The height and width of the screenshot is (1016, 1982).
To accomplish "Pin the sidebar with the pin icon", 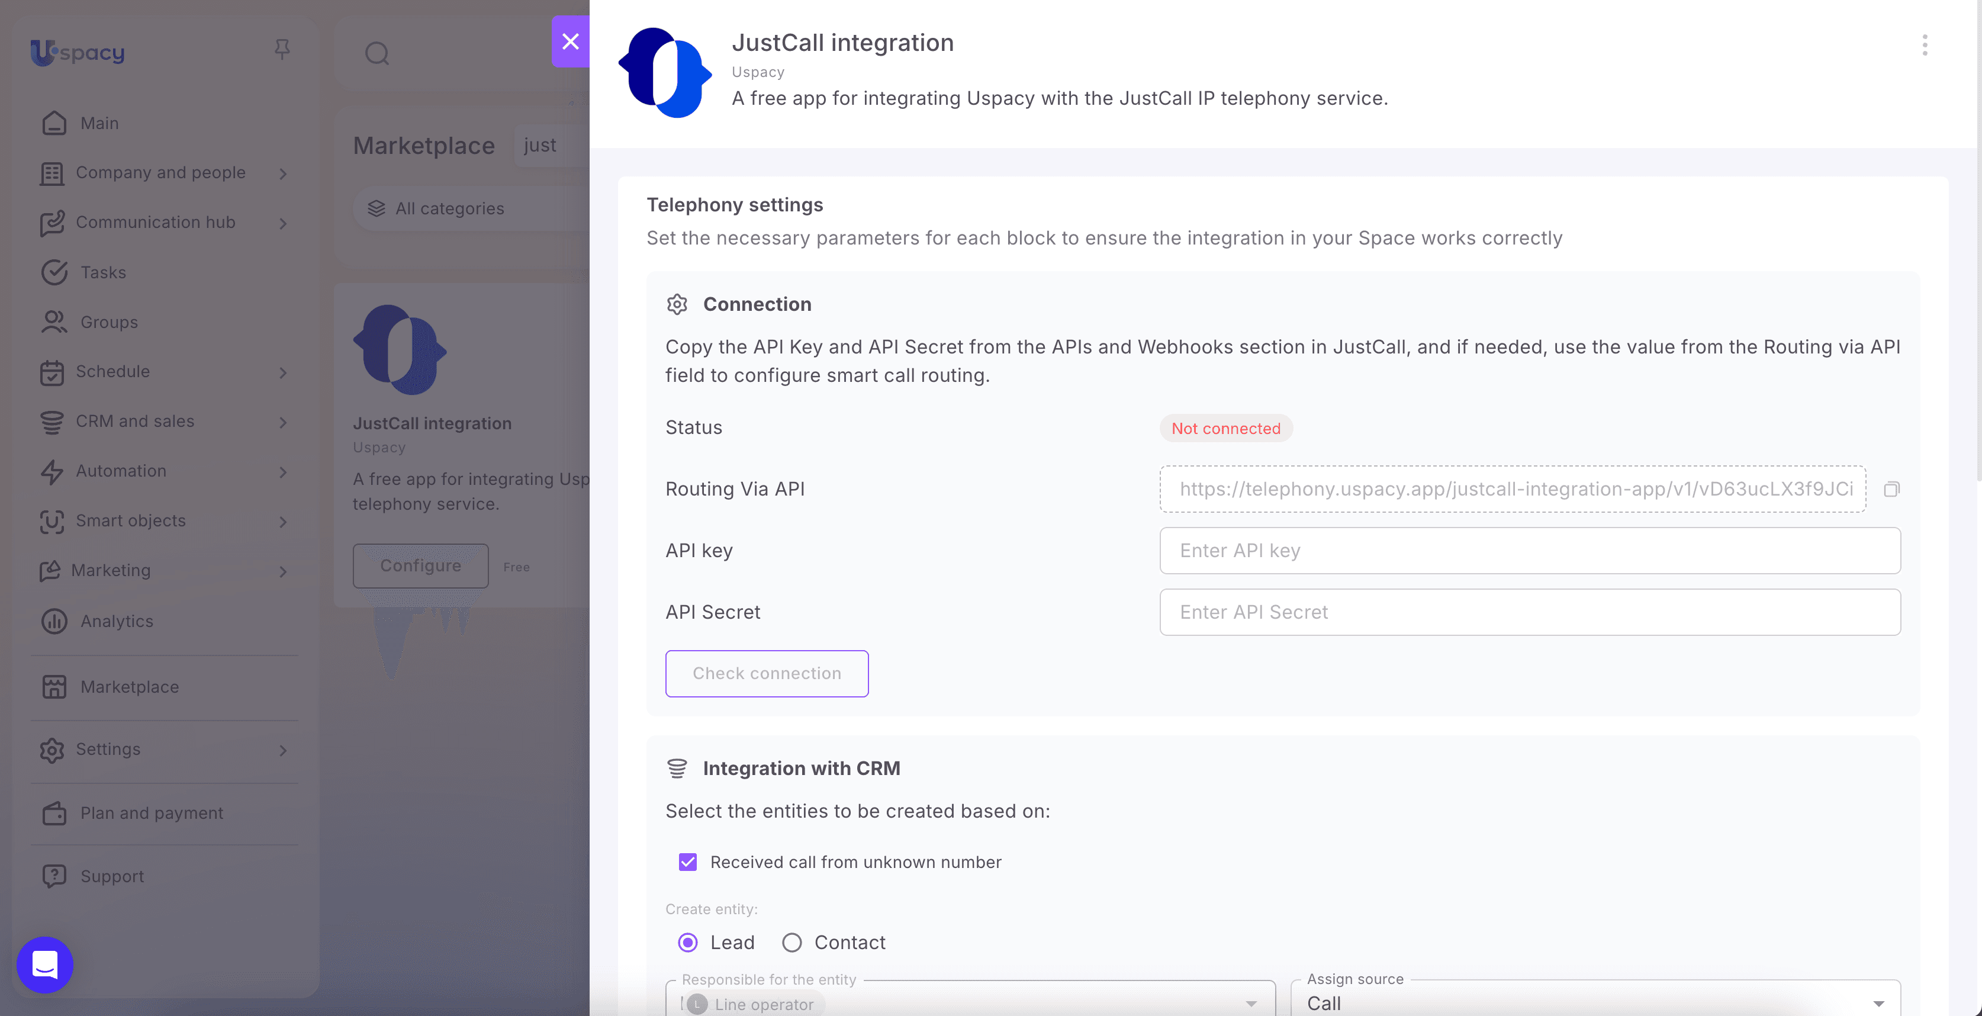I will [x=282, y=50].
